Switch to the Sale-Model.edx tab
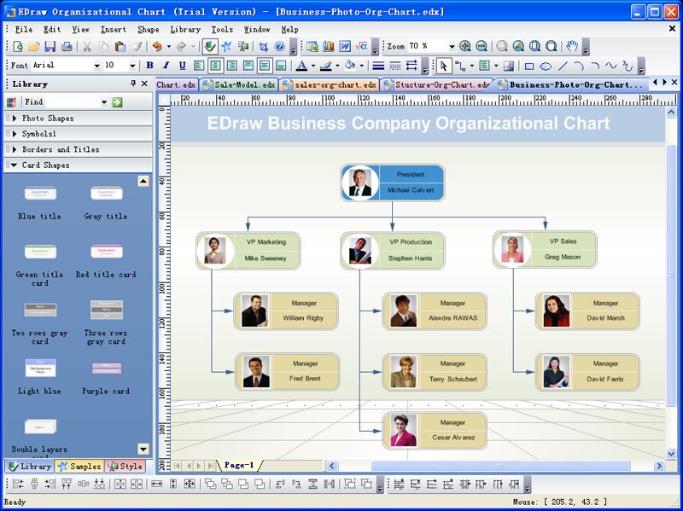This screenshot has height=511, width=683. coord(240,84)
